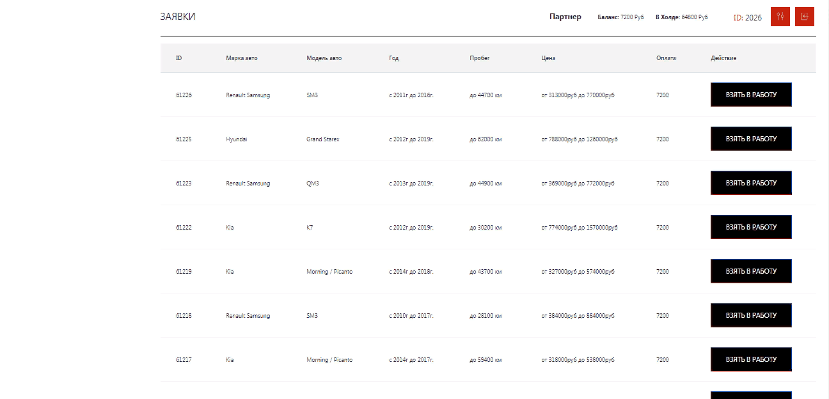829x399 pixels.
Task: Click the 'Модель авто' column header
Action: (324, 58)
